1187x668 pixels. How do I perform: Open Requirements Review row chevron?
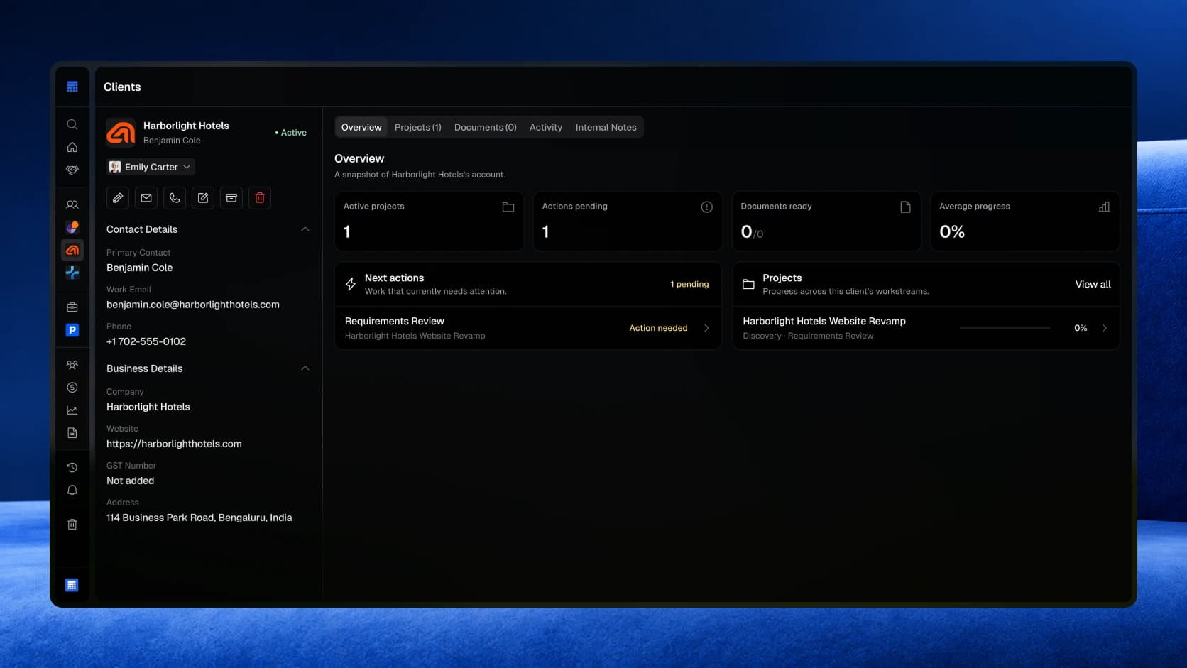coord(706,328)
